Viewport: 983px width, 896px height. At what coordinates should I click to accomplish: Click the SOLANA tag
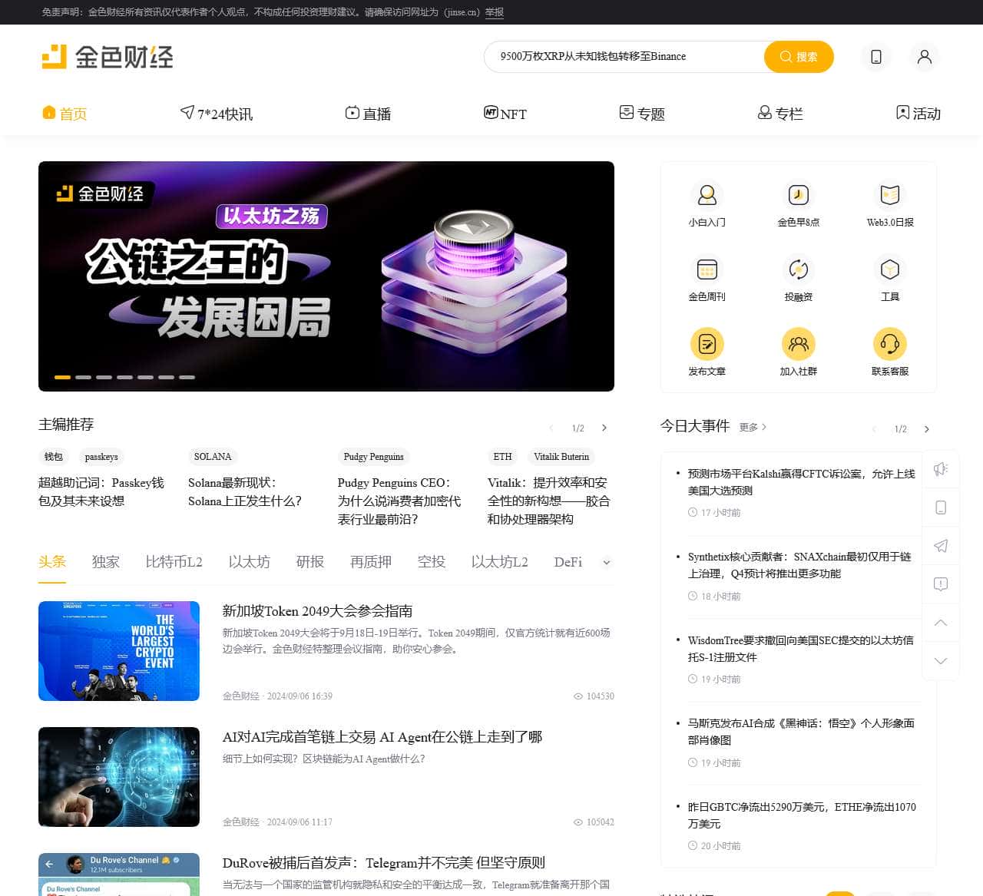pyautogui.click(x=213, y=457)
